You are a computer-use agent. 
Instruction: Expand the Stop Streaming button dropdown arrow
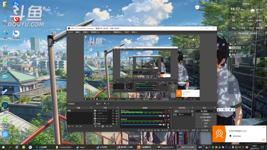[x=214, y=111]
